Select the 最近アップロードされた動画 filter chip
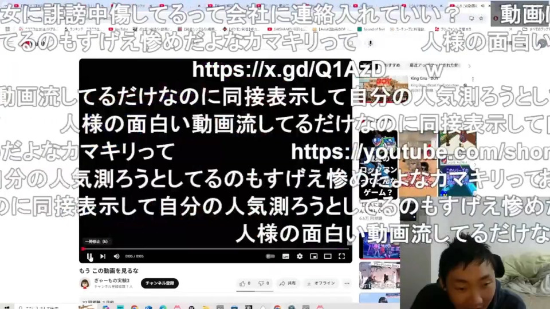 click(x=434, y=65)
